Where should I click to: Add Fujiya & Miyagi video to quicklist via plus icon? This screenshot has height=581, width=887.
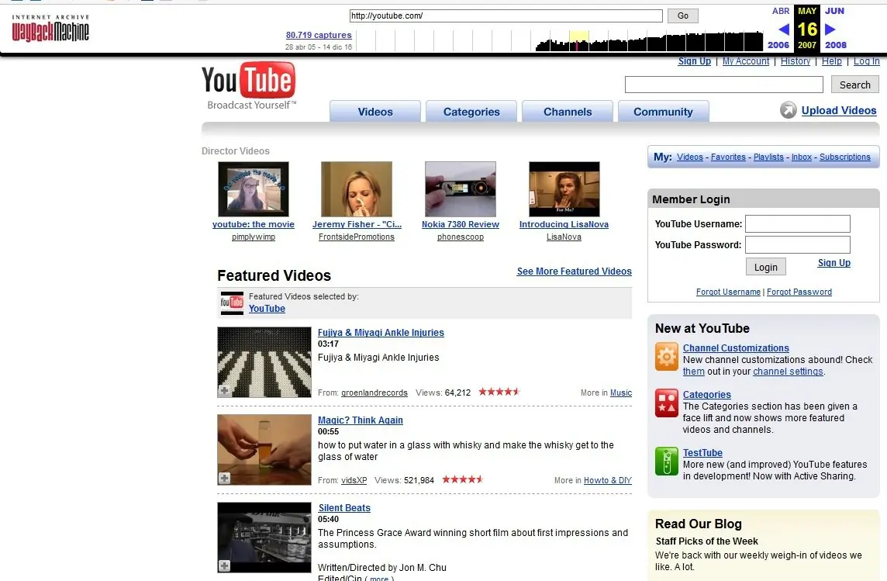[x=225, y=390]
